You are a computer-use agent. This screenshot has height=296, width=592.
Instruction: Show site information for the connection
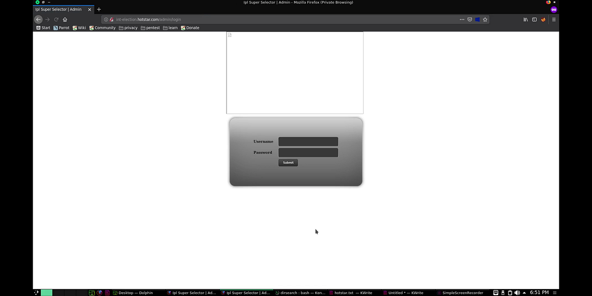coord(106,19)
